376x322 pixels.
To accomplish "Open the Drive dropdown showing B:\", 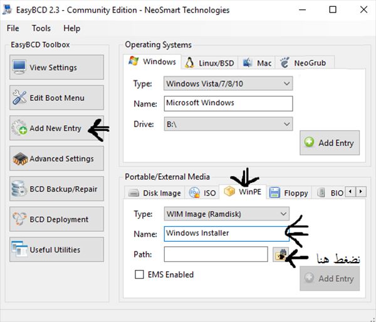I will (x=227, y=124).
